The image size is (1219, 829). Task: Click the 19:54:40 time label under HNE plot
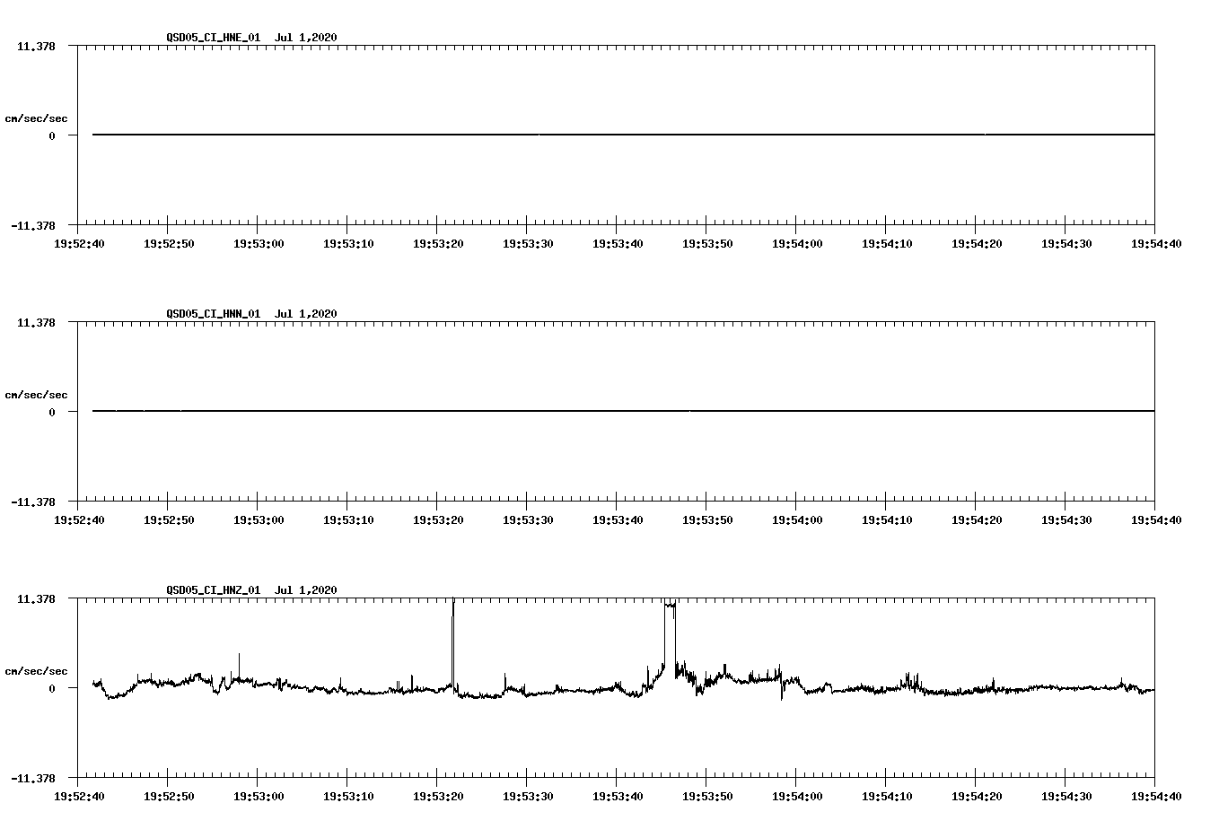coord(1156,243)
